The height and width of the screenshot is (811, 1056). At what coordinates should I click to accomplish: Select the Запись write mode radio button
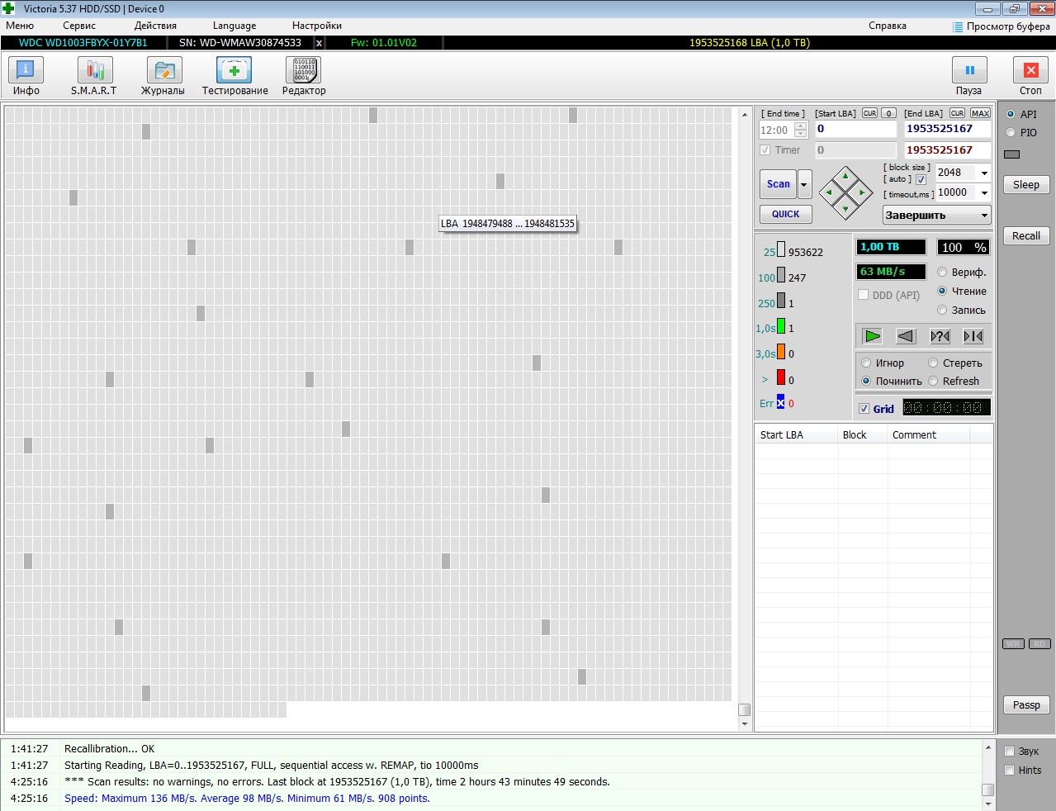point(942,310)
